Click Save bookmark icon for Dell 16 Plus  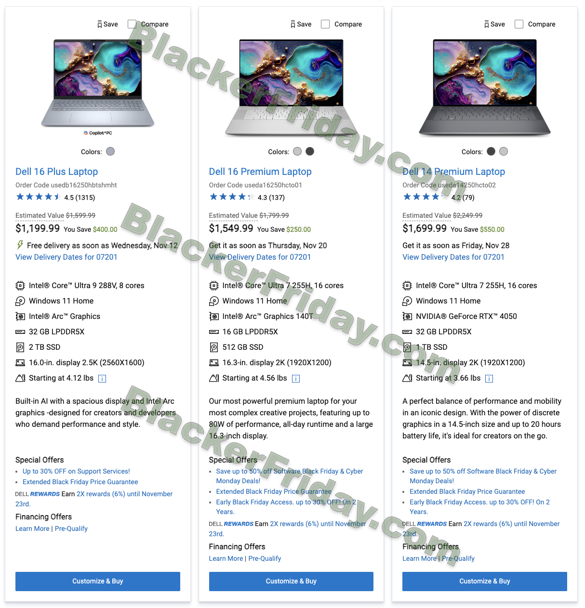click(x=100, y=24)
